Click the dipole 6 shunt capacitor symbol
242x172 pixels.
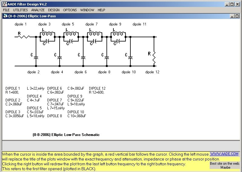pyautogui.click(x=83, y=57)
